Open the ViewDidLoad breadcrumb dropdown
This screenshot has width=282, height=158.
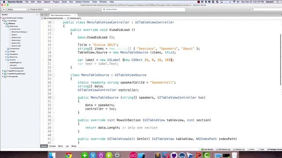point(74,18)
